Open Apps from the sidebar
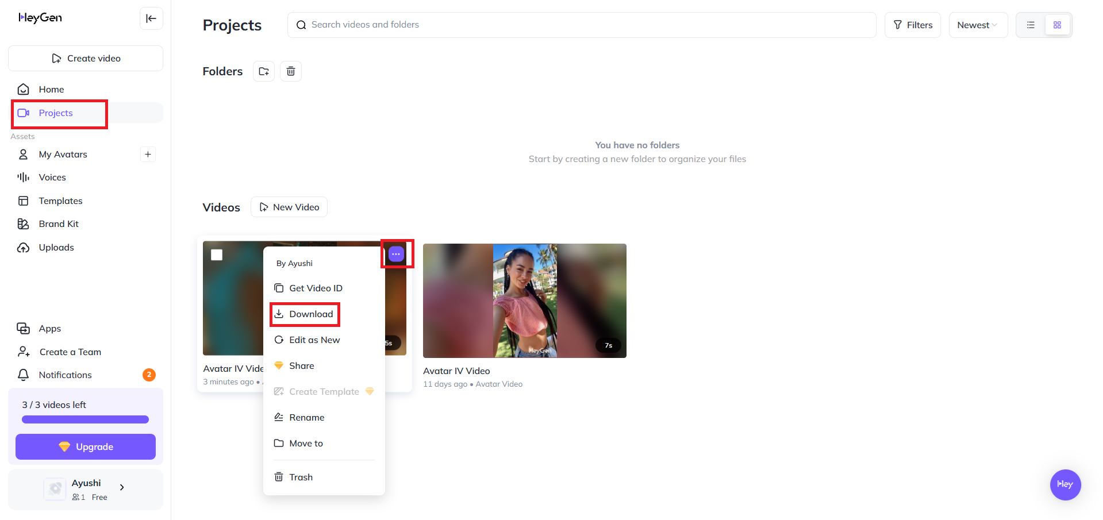This screenshot has height=520, width=1103. tap(86, 329)
